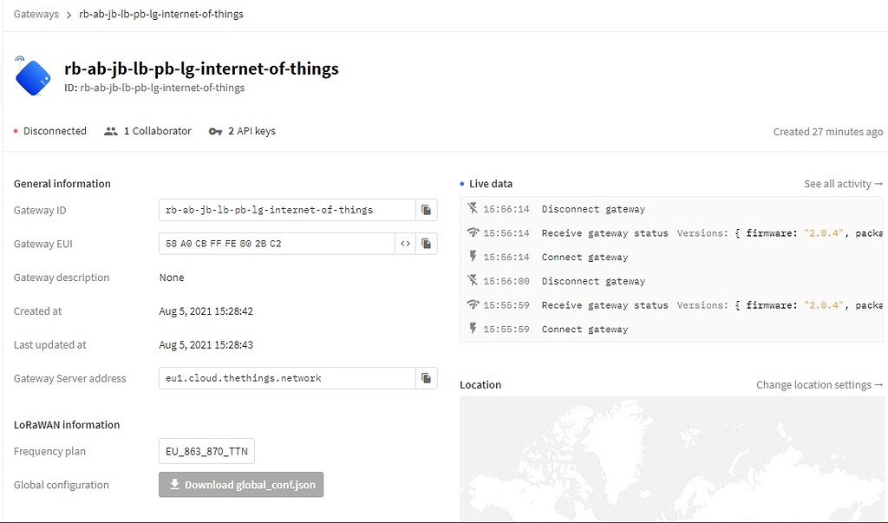Open Change location settings link
Viewport: 888px width, 523px height.
click(819, 385)
